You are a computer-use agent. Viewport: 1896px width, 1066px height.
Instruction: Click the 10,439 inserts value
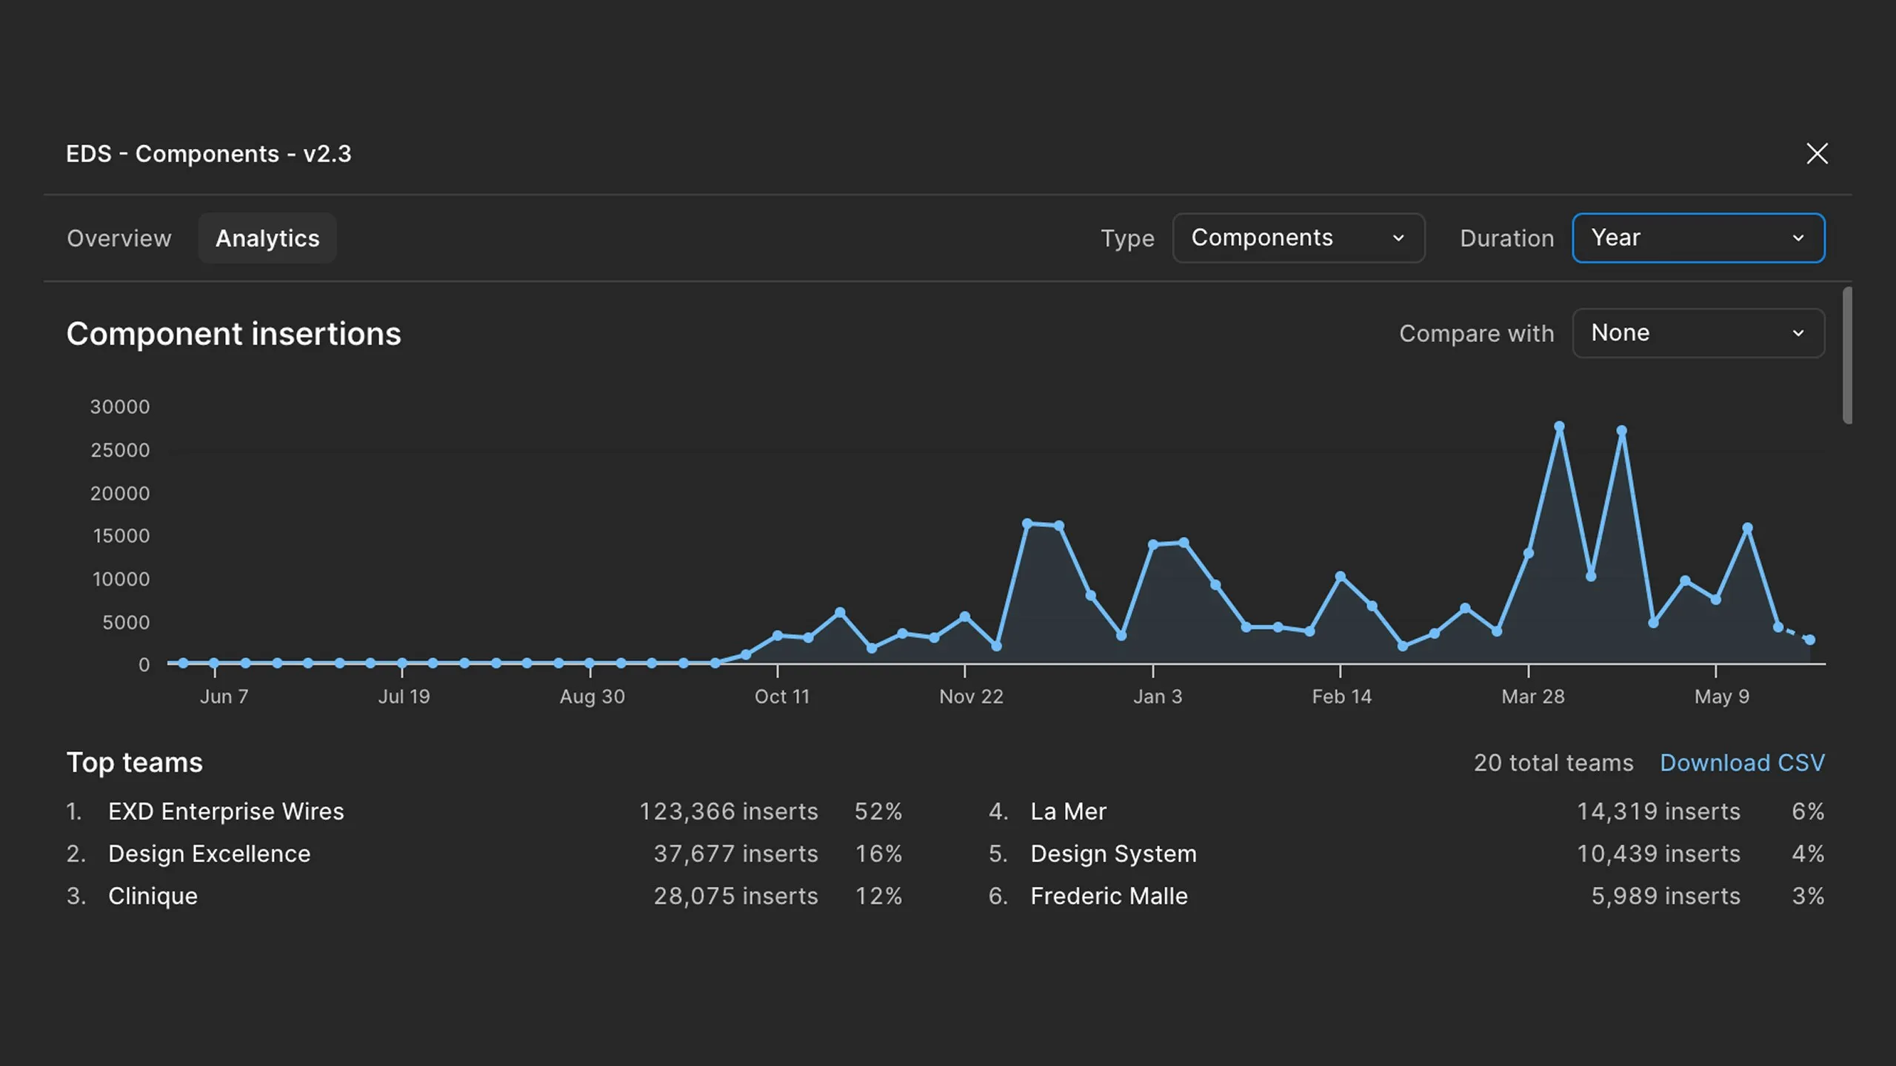1658,854
